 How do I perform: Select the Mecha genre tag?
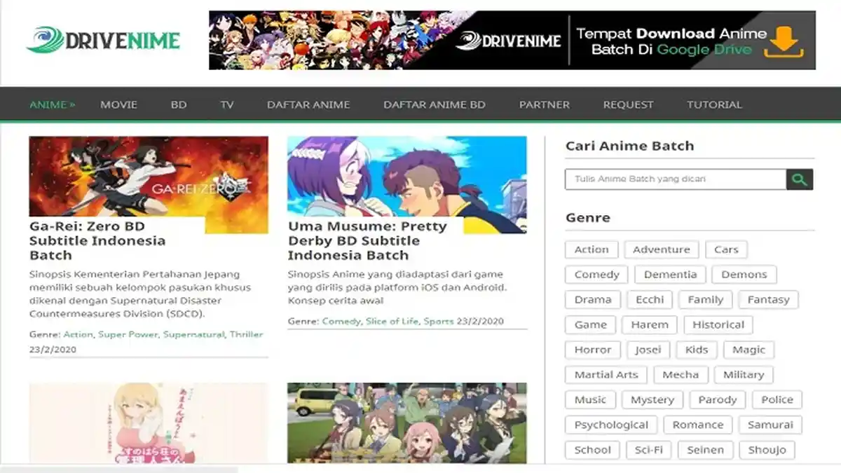pyautogui.click(x=681, y=375)
